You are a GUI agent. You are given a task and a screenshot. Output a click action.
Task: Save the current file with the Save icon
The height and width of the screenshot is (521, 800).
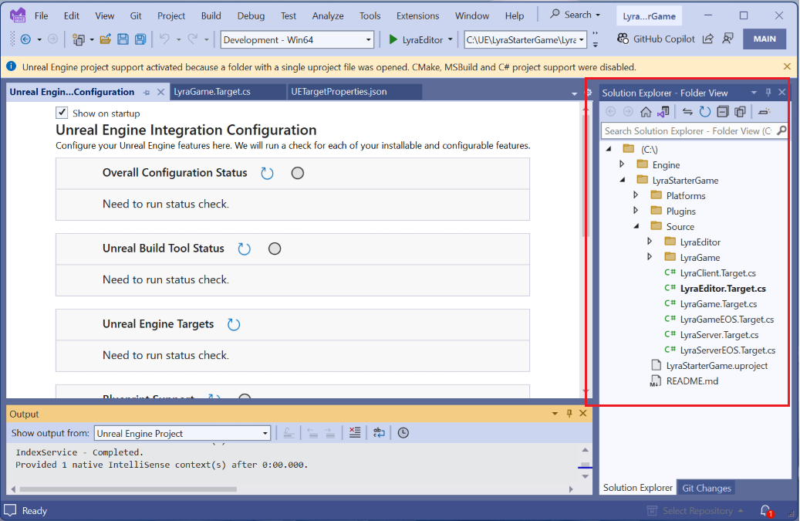point(123,39)
